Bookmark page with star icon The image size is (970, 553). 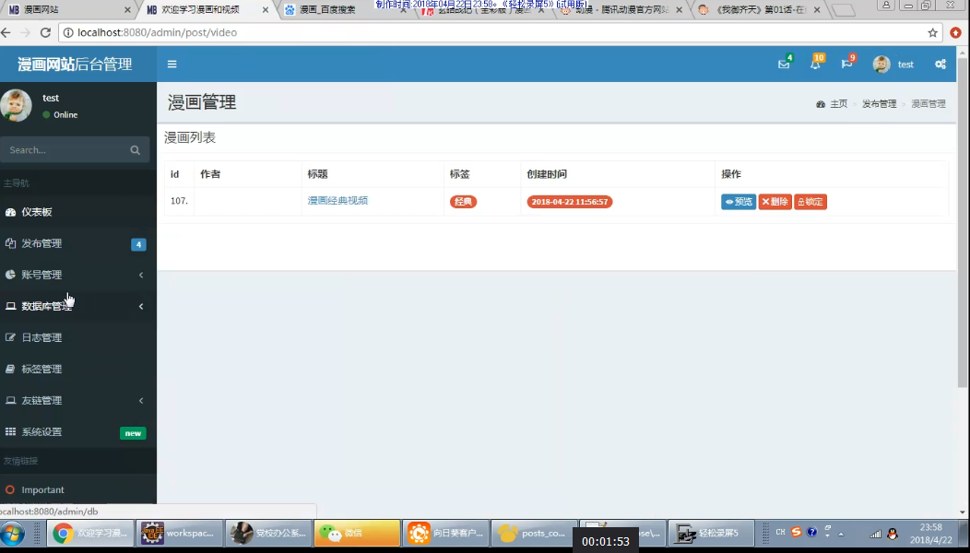[933, 33]
